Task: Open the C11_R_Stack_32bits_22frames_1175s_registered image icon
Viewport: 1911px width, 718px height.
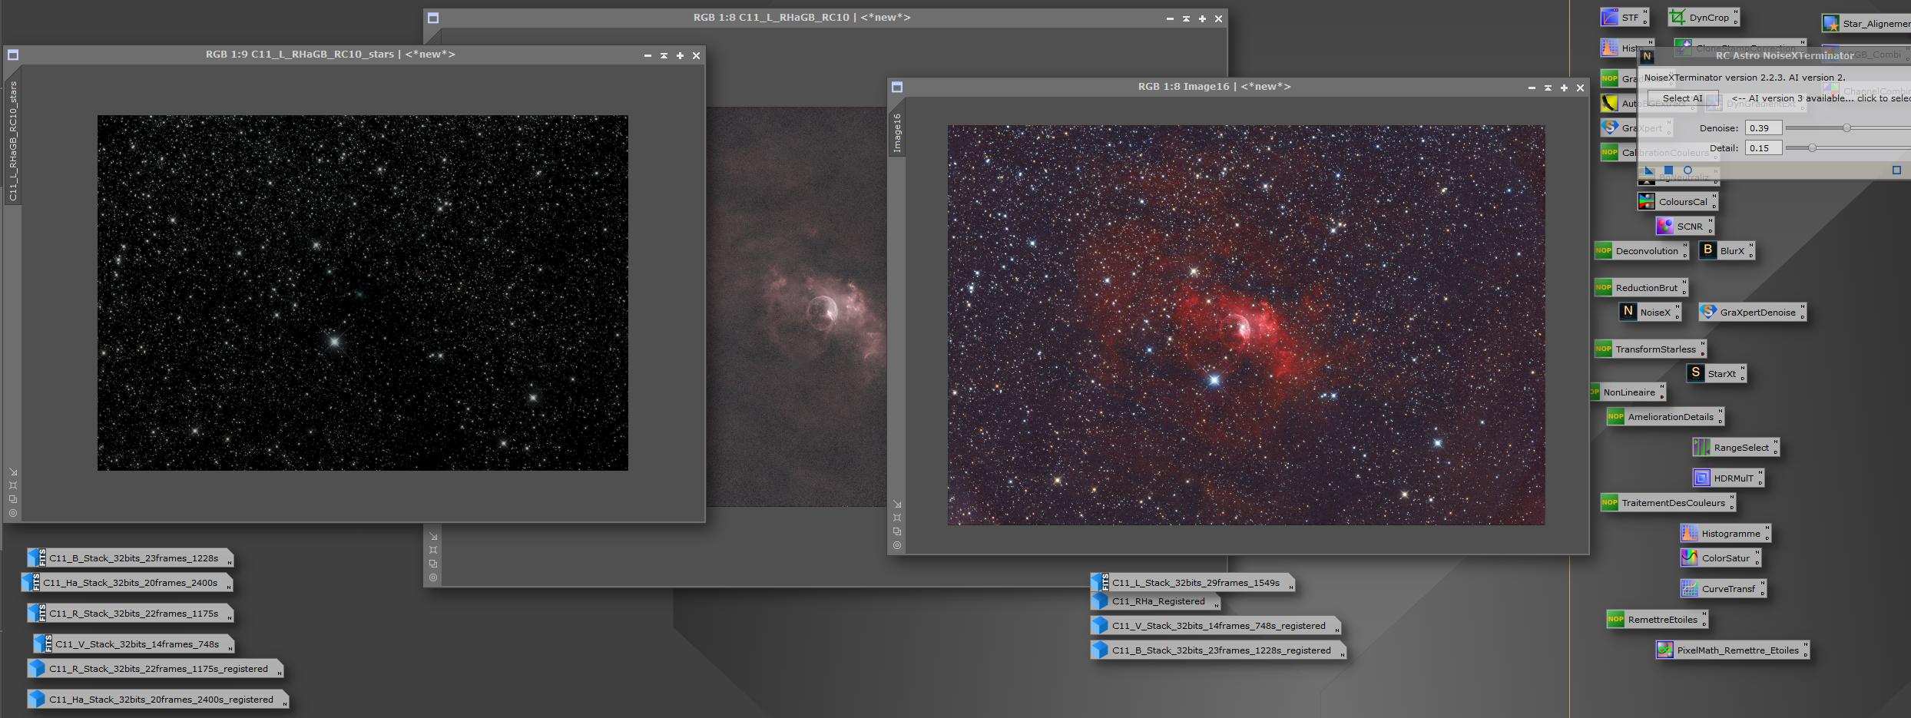Action: coord(154,669)
